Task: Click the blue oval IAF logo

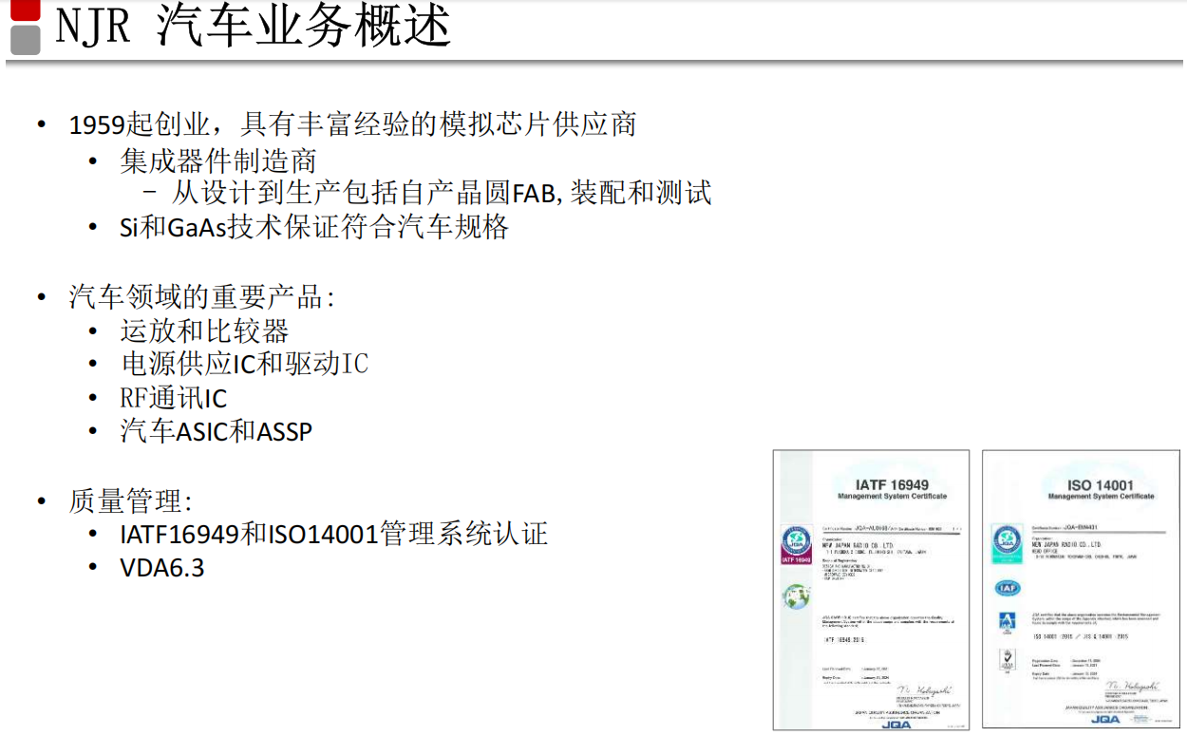Action: pos(1007,588)
